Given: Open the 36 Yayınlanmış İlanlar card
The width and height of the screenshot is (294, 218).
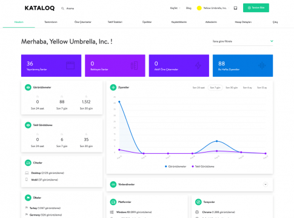Looking at the screenshot, I should click(51, 65).
